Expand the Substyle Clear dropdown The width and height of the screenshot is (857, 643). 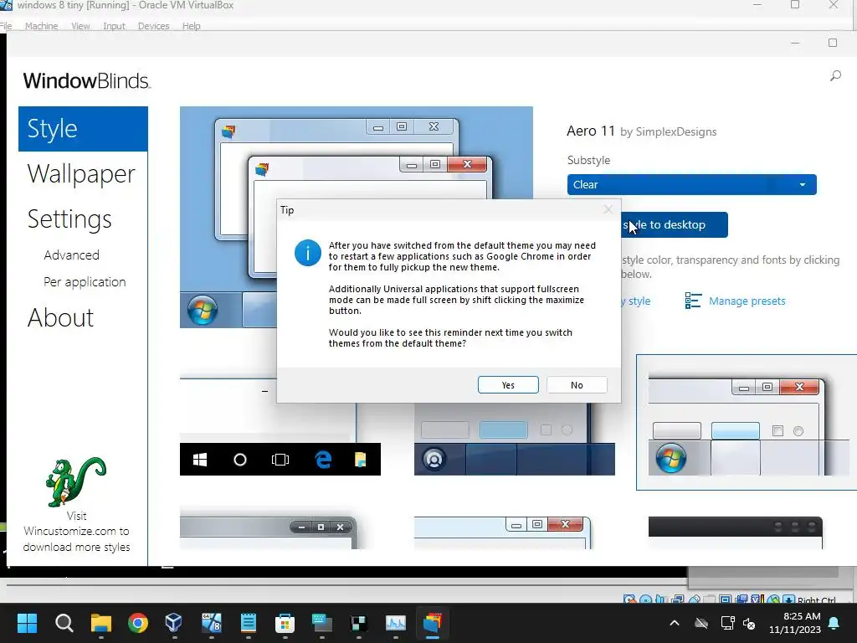pos(691,185)
